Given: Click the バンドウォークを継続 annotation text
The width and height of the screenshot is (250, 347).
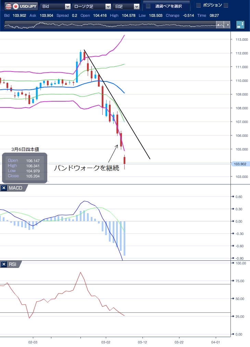Looking at the screenshot, I should pos(87,168).
